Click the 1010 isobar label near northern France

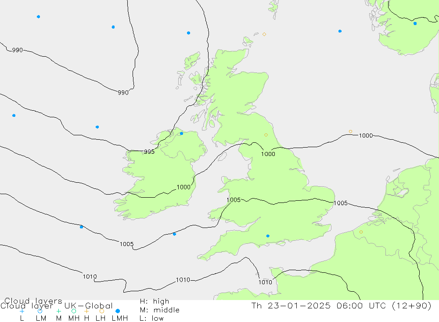[x=265, y=282]
